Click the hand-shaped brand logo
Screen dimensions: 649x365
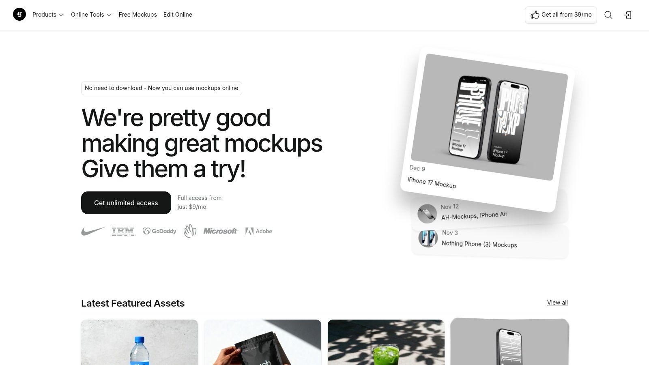click(190, 231)
